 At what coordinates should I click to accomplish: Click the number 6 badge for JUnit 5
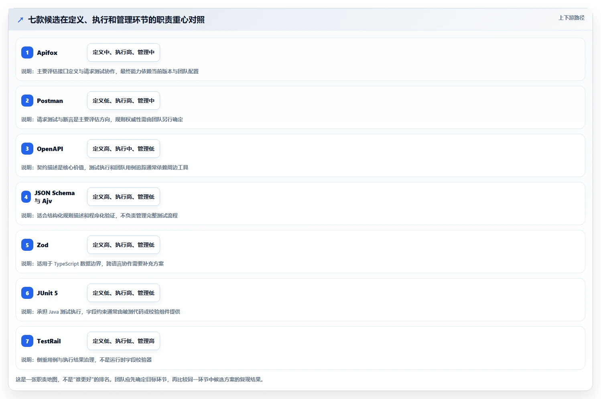[27, 293]
